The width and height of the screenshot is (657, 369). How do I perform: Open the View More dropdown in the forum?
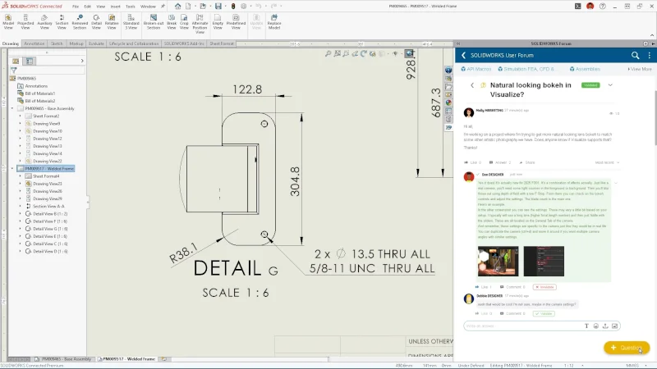[641, 70]
